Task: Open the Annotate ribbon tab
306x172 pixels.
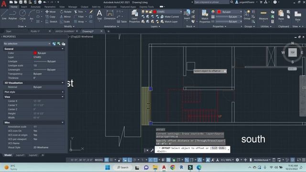Action: click(35, 7)
